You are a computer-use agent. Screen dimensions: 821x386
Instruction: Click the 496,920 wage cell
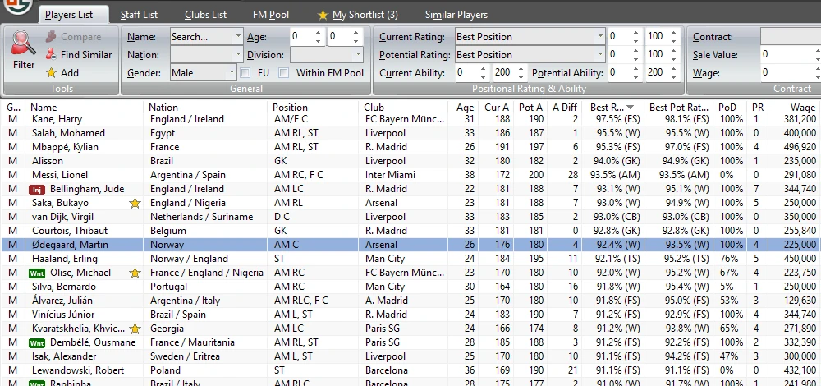coord(796,147)
